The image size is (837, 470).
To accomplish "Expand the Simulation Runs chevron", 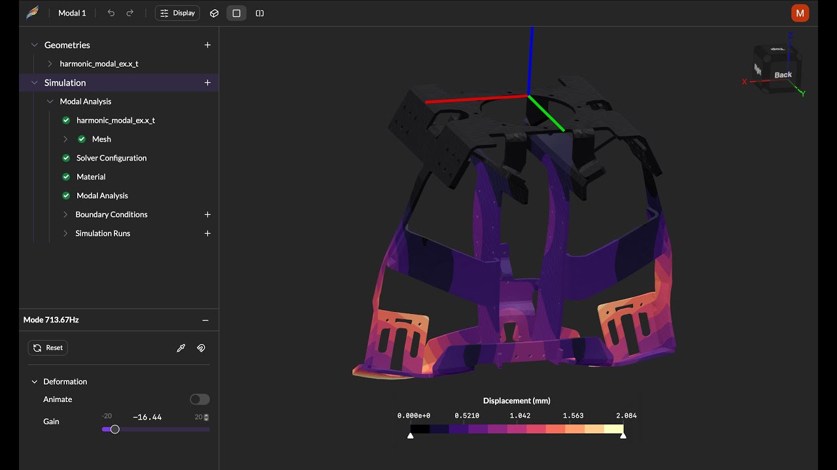I will (65, 233).
